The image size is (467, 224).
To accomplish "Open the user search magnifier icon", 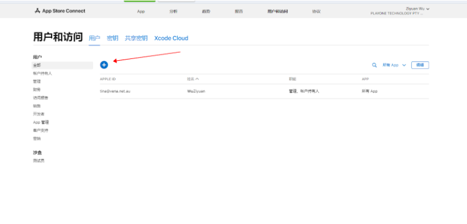I will click(374, 65).
